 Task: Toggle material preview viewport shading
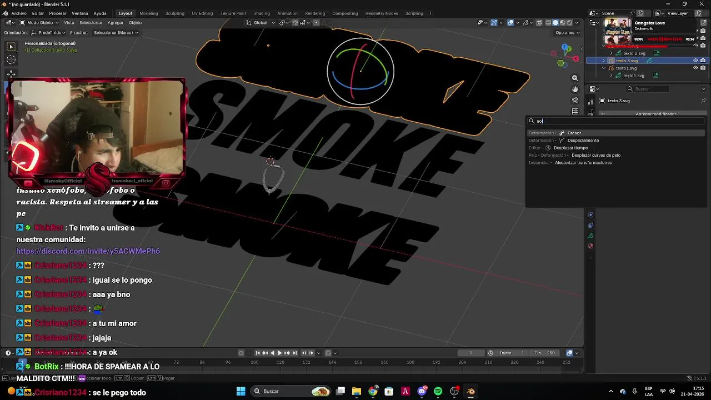pyautogui.click(x=562, y=23)
